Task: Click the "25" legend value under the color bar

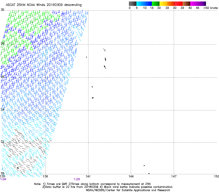Action: (x=167, y=8)
